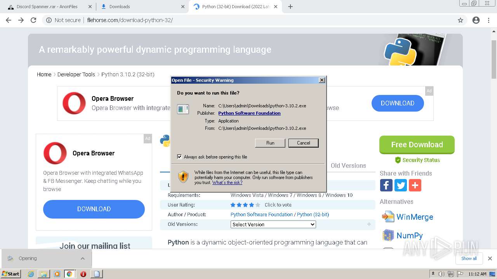Share on Twitter icon
Viewport: 497px width, 279px height.
(x=400, y=185)
